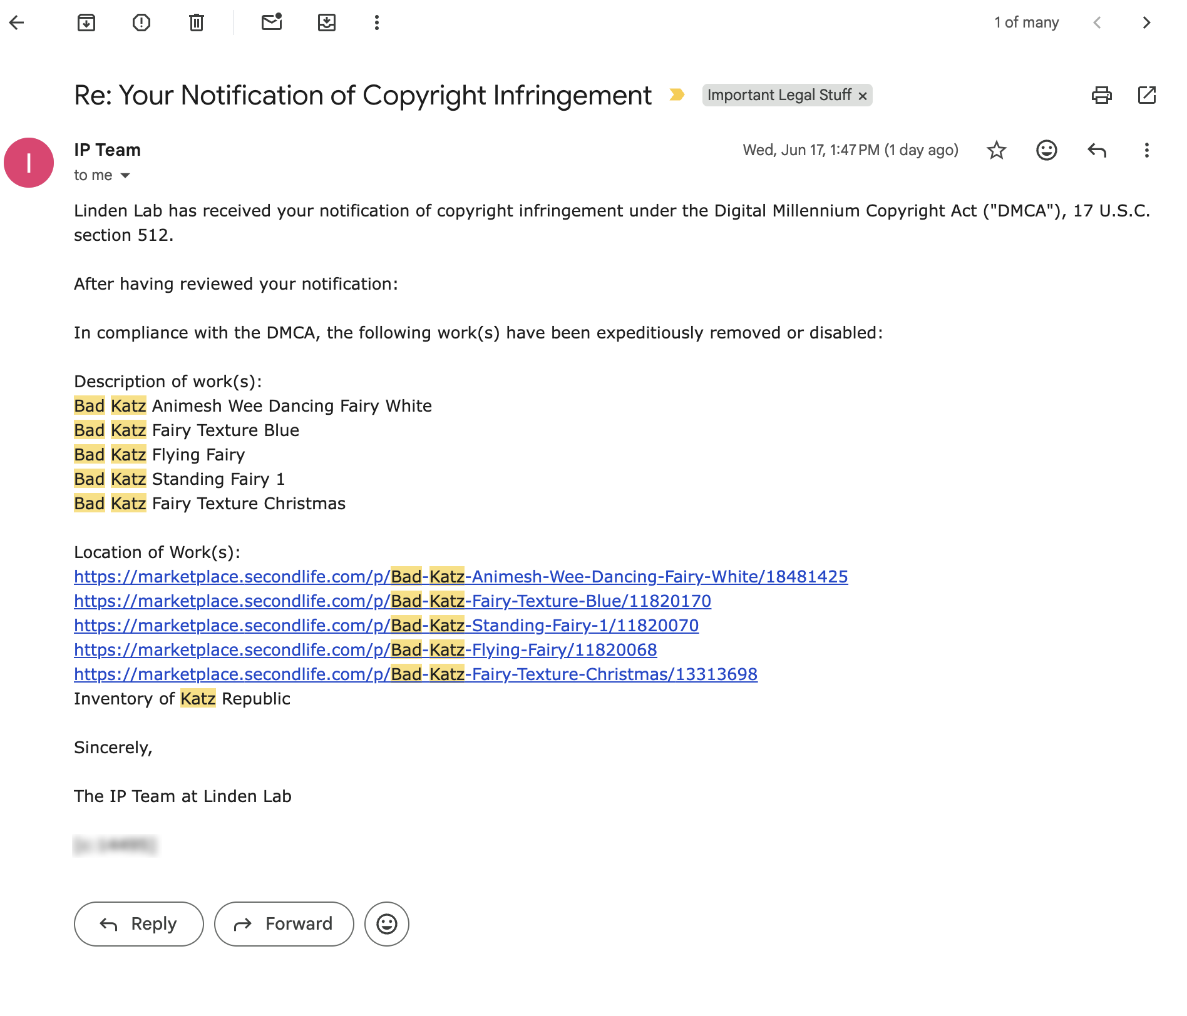Go to the older conversation arrow

[x=1147, y=23]
